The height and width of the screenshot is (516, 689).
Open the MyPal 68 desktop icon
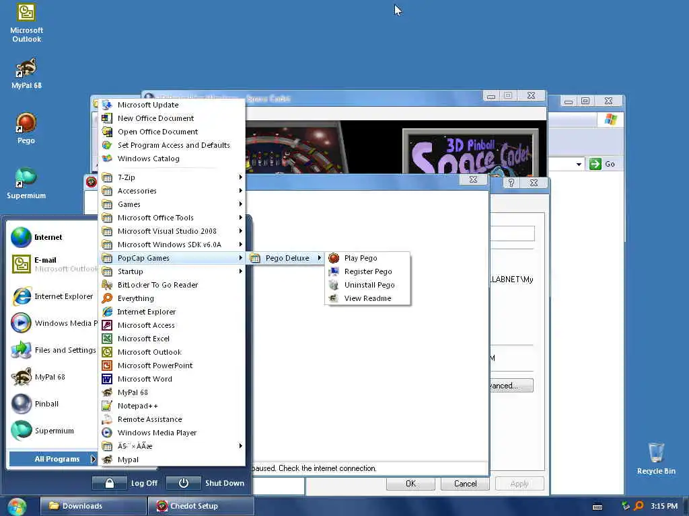(x=26, y=74)
